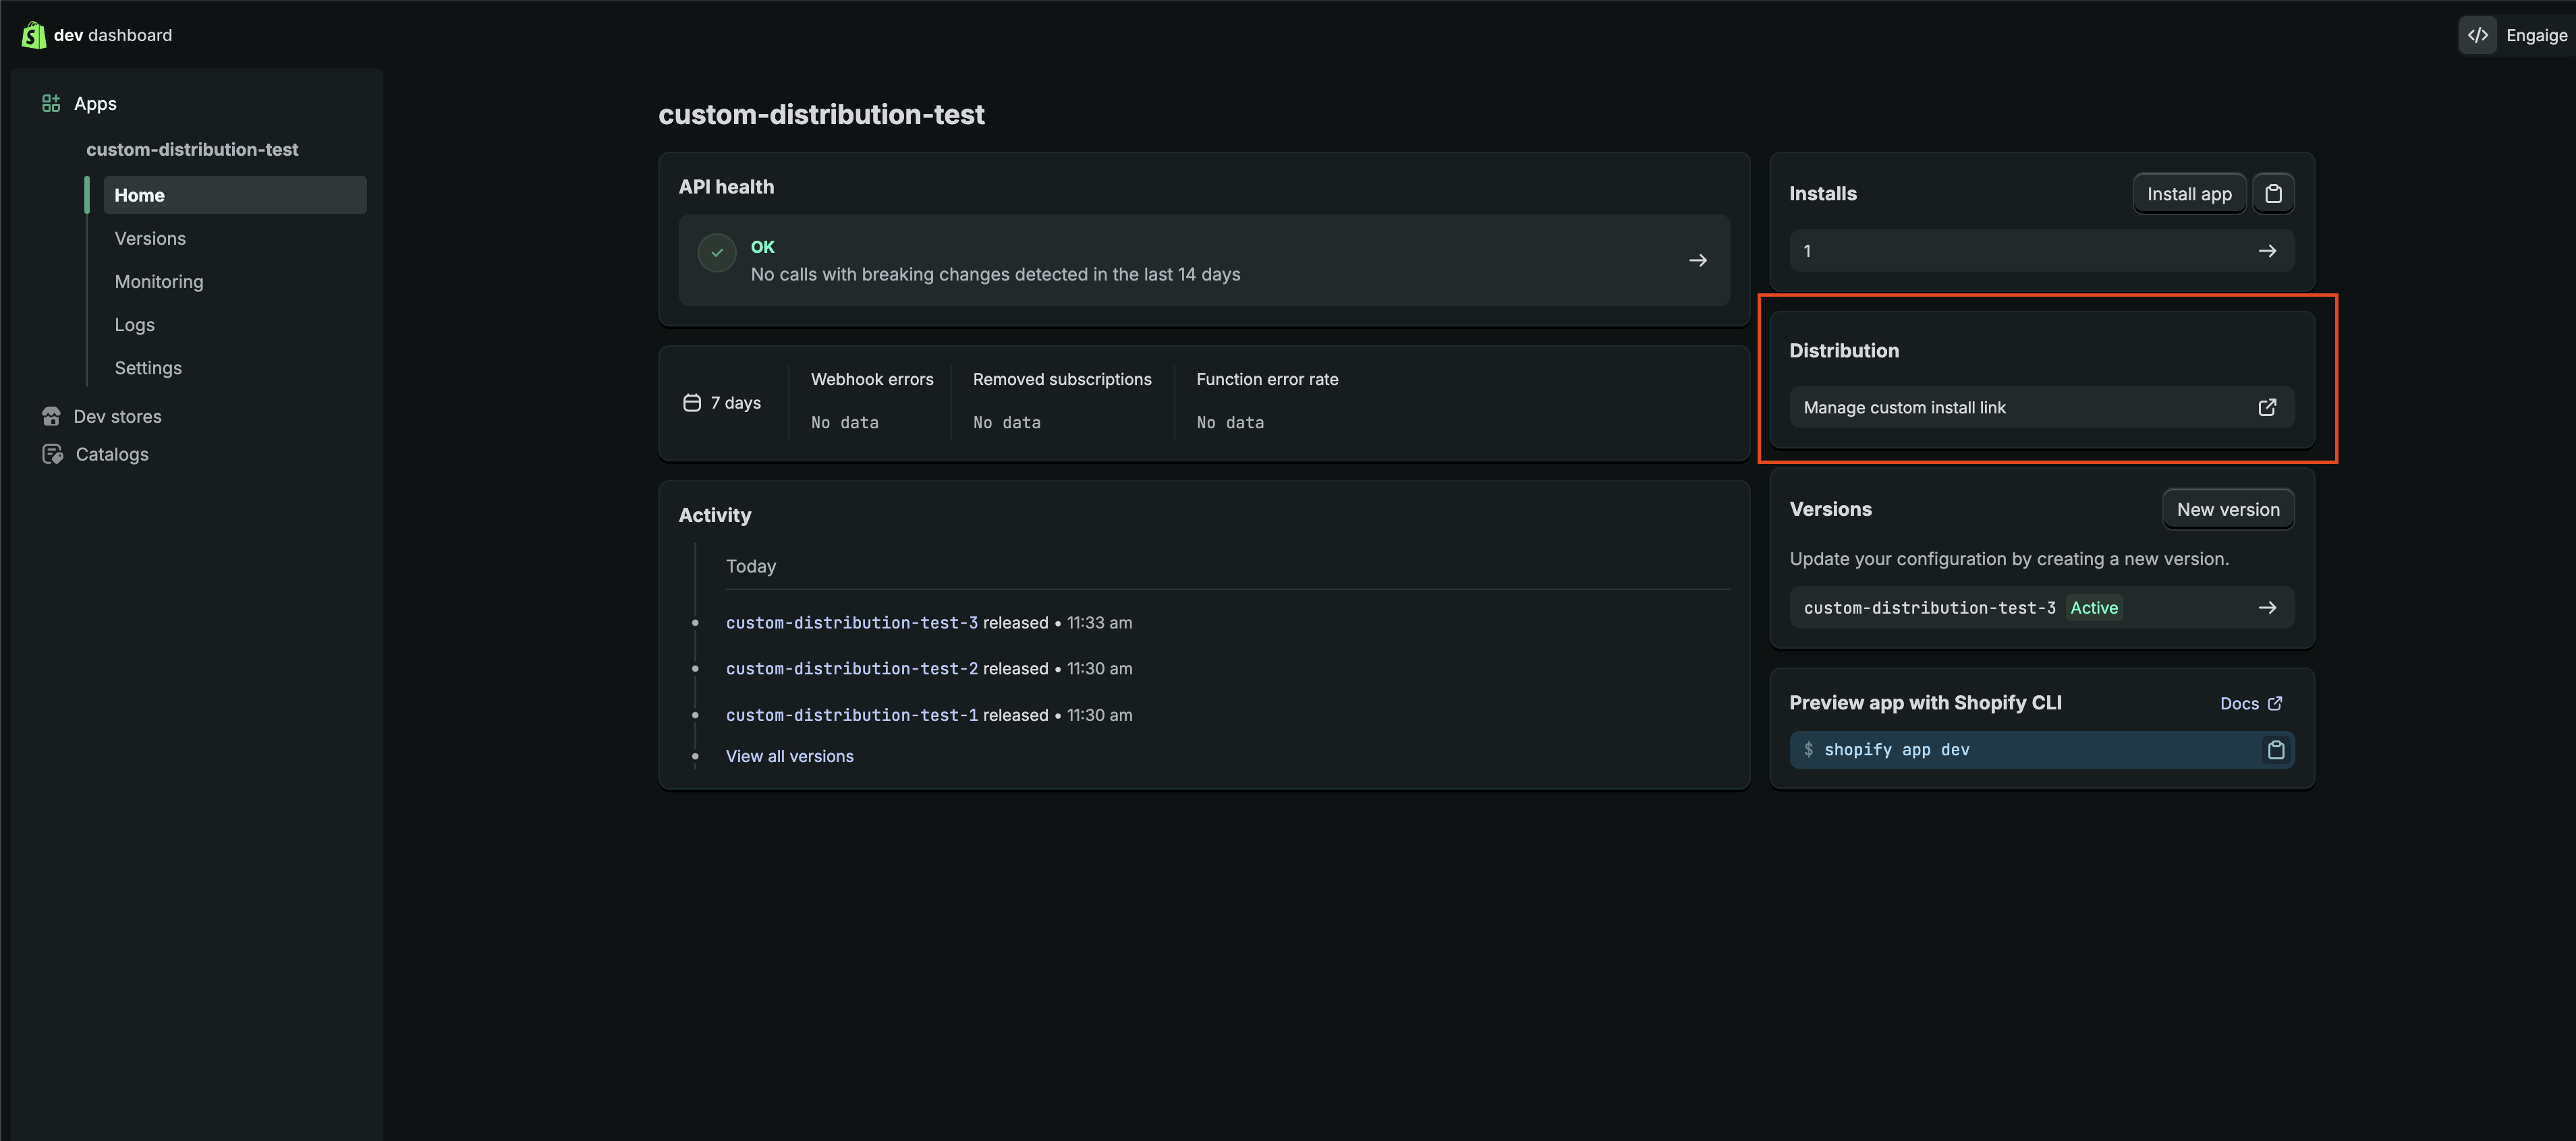Click Manage custom install link
The image size is (2576, 1141).
pyautogui.click(x=2041, y=407)
